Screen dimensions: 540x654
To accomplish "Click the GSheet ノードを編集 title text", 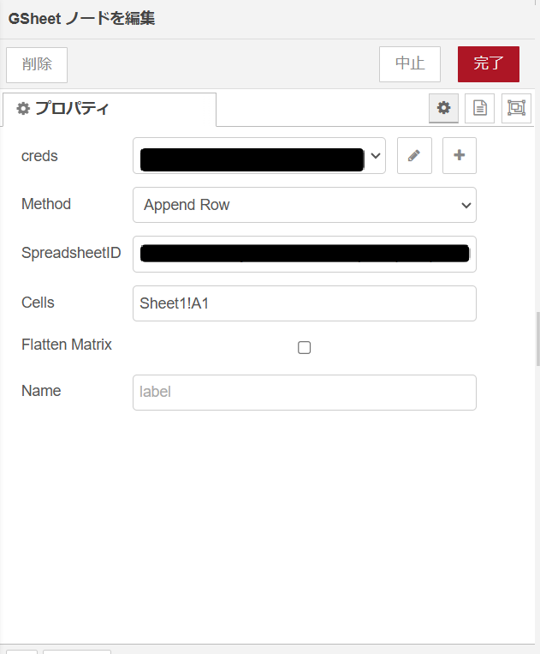I will point(81,18).
